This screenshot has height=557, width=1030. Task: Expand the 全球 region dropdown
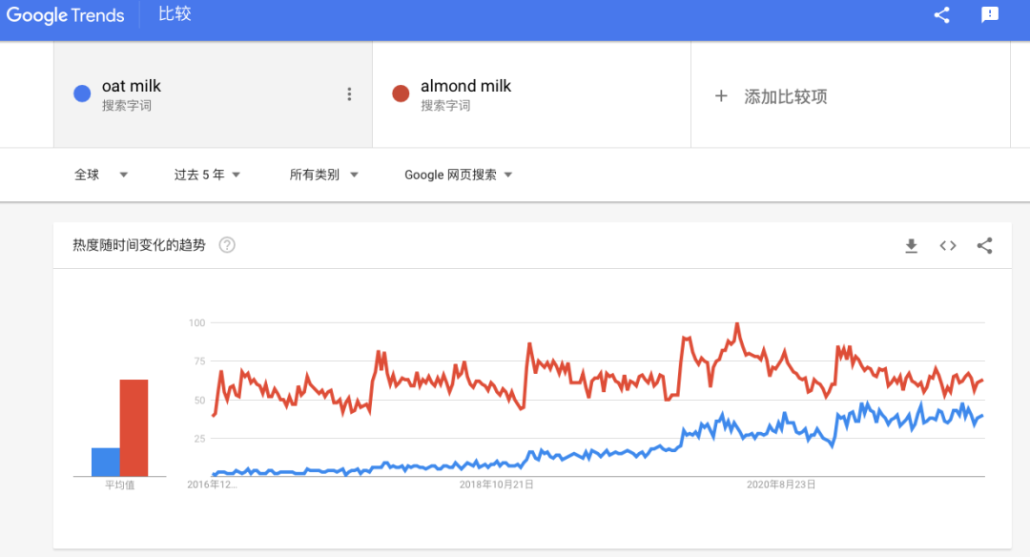pyautogui.click(x=100, y=175)
